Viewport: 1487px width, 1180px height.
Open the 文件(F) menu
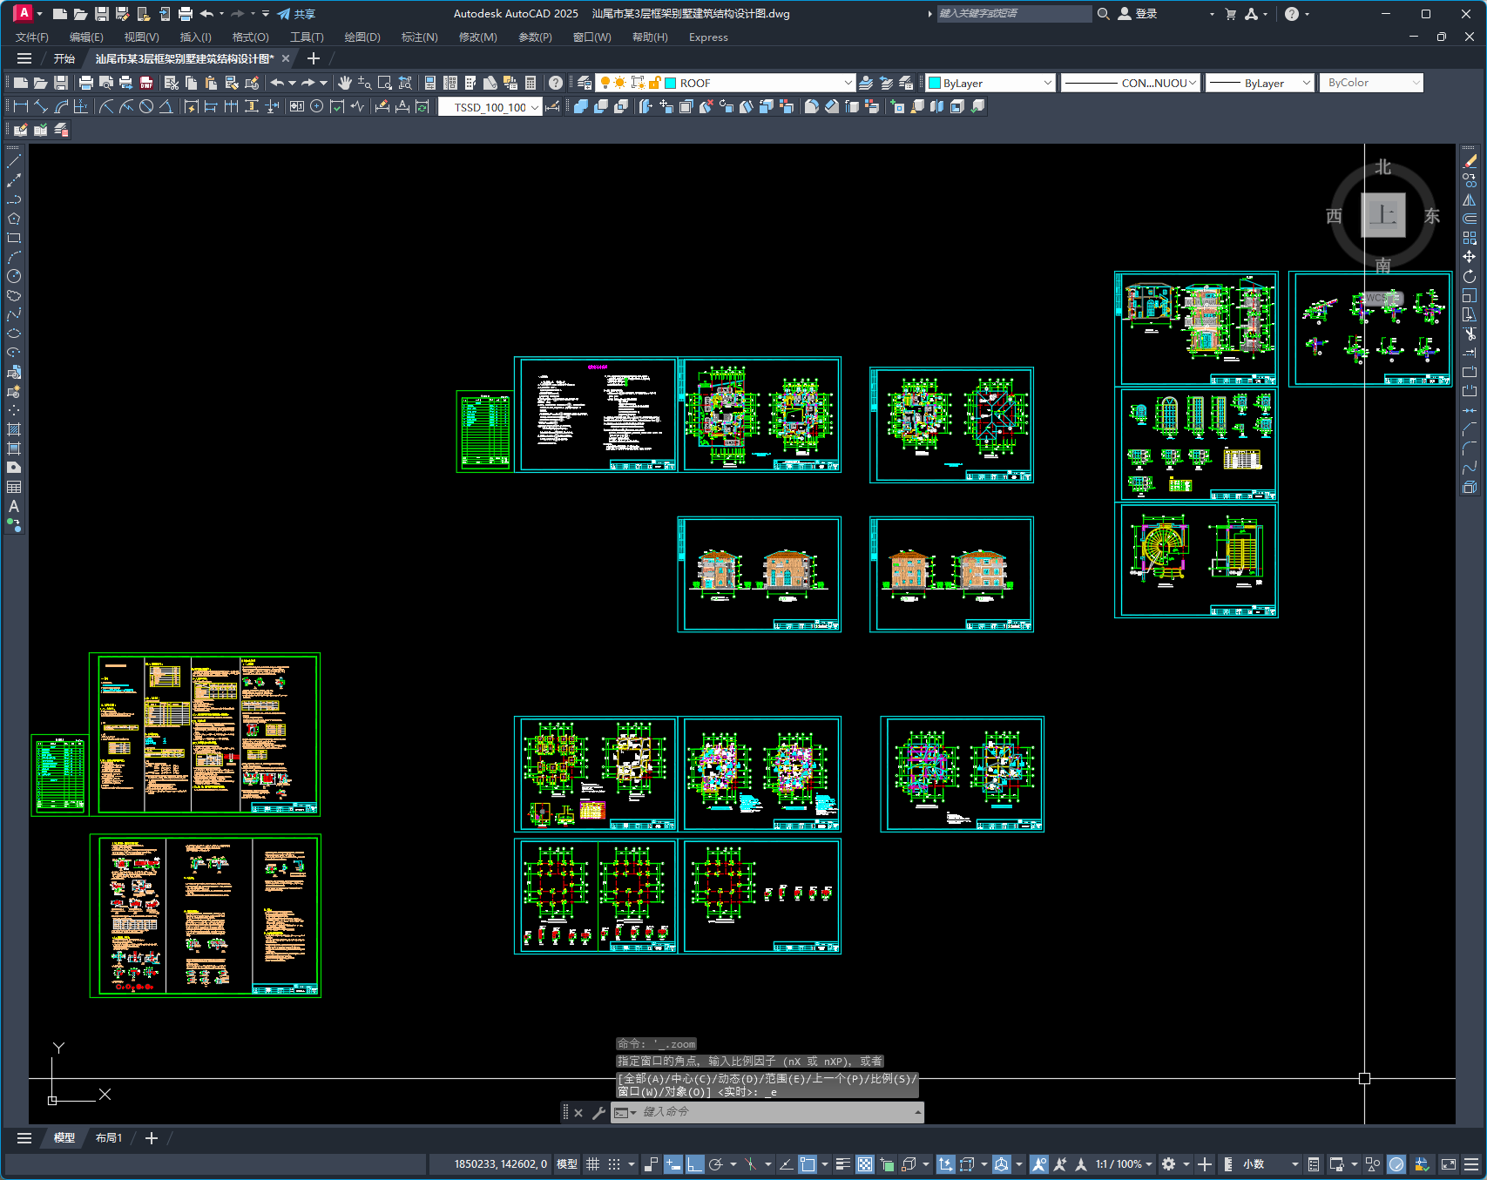[32, 37]
